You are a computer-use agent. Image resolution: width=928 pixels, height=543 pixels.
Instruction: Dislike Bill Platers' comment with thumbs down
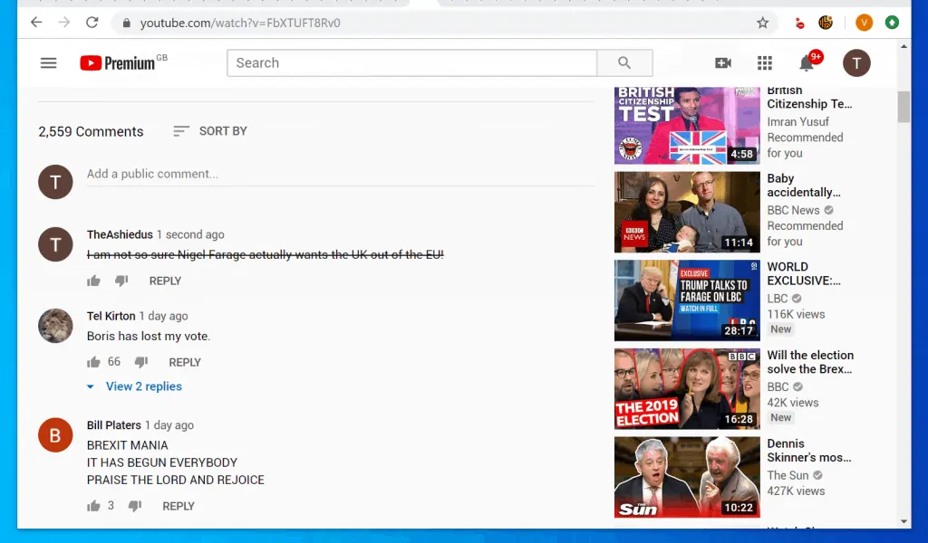point(134,505)
